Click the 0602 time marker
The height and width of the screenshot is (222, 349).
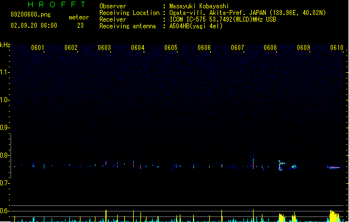coord(71,48)
